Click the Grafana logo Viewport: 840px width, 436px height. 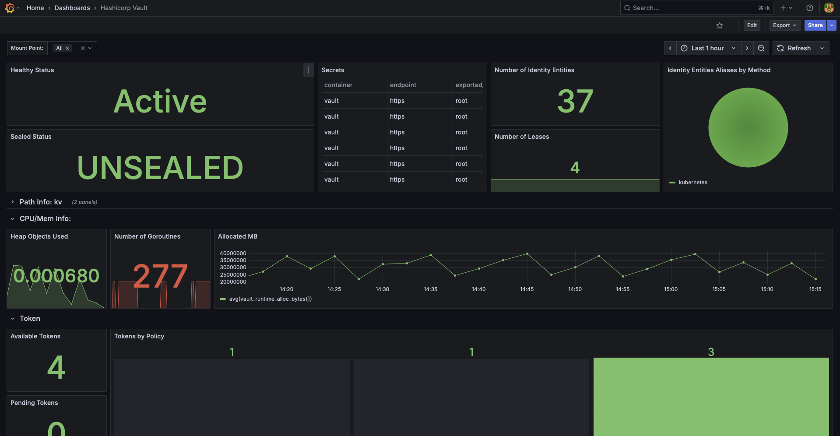9,8
